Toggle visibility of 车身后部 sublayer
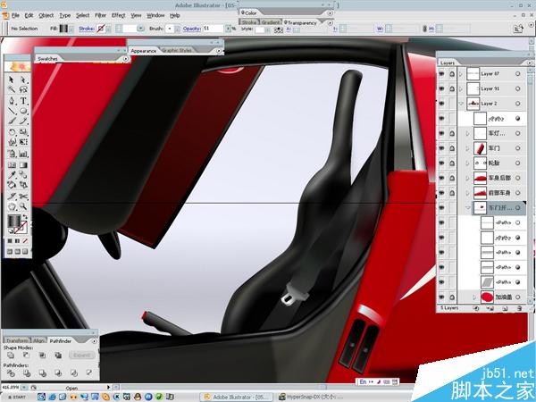Viewport: 536px width, 402px height. (441, 178)
